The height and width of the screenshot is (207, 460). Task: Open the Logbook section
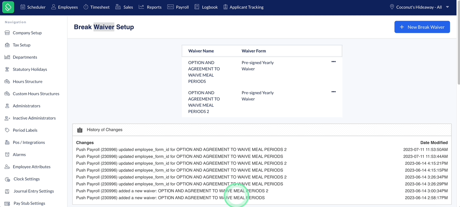(x=206, y=7)
